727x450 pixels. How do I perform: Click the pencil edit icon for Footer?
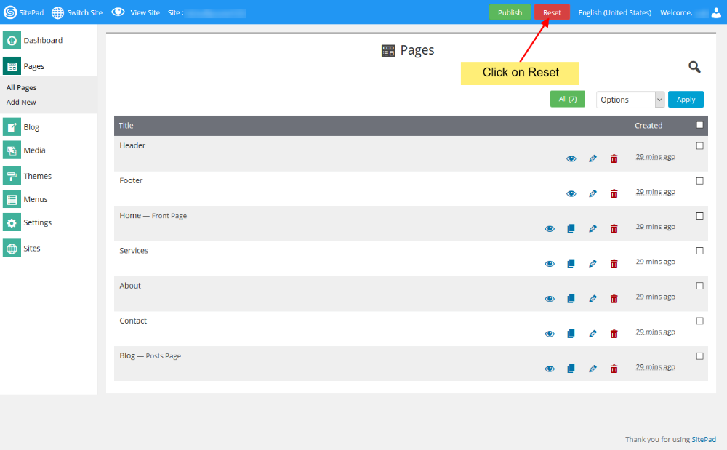[x=593, y=193]
